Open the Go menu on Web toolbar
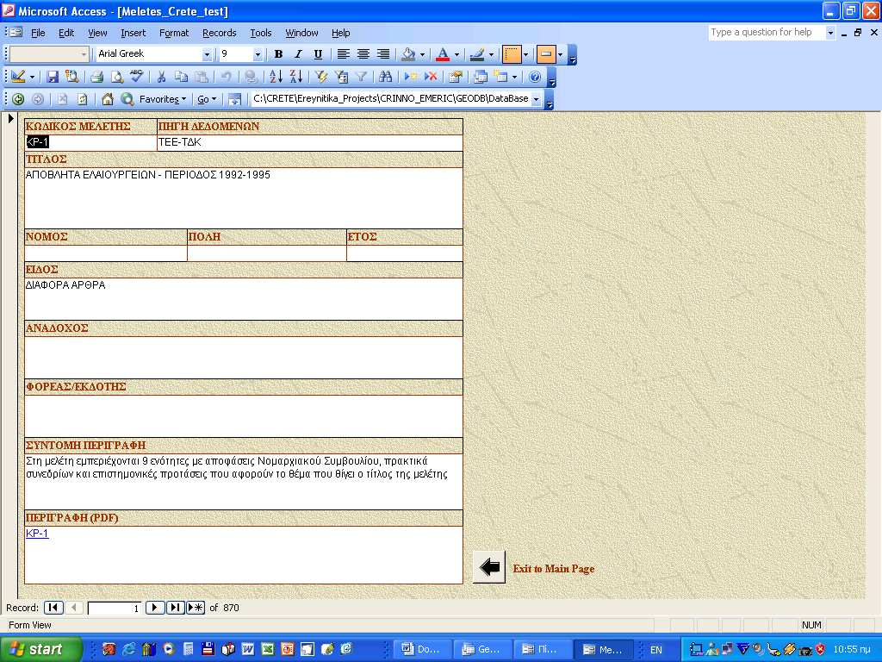This screenshot has height=662, width=882. tap(207, 100)
